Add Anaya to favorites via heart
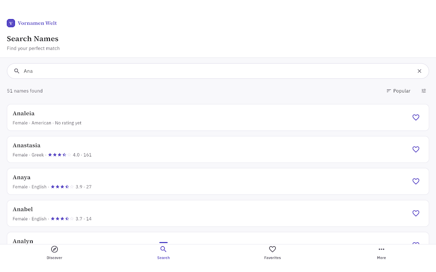The width and height of the screenshot is (436, 272). (x=416, y=181)
